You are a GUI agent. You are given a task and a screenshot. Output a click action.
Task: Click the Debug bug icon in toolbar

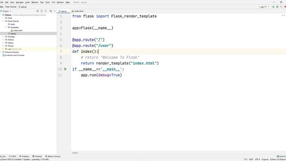[277, 7]
